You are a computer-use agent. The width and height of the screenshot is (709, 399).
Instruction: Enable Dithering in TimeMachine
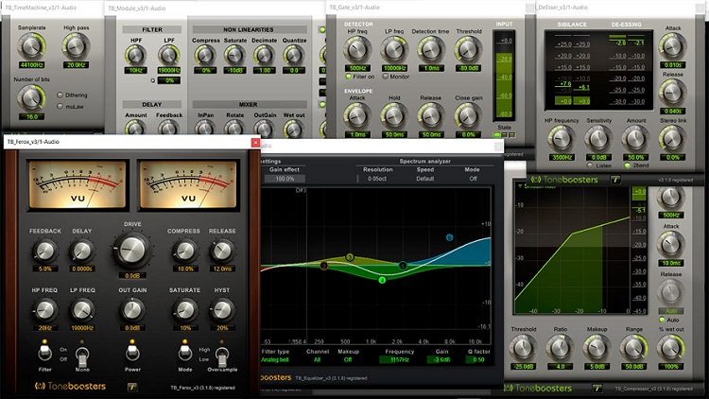[x=62, y=95]
